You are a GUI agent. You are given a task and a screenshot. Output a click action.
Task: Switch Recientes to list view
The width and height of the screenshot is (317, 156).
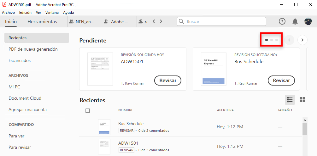(x=290, y=100)
